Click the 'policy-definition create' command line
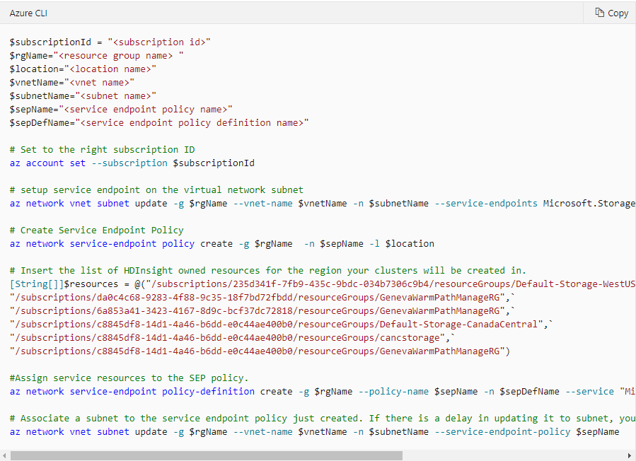The height and width of the screenshot is (461, 636). coord(323,391)
